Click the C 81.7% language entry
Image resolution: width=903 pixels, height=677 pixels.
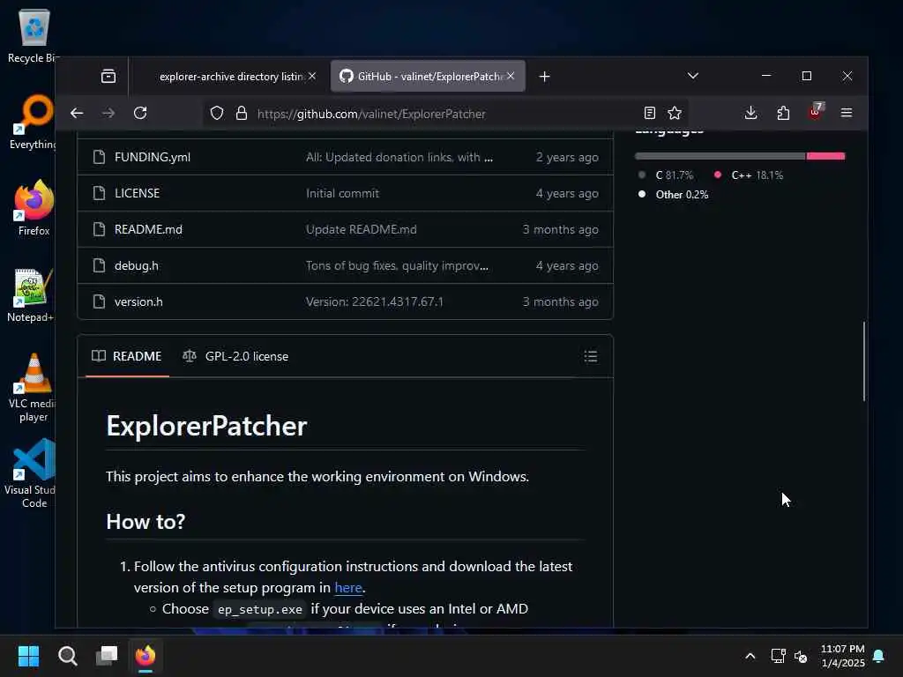pos(666,175)
